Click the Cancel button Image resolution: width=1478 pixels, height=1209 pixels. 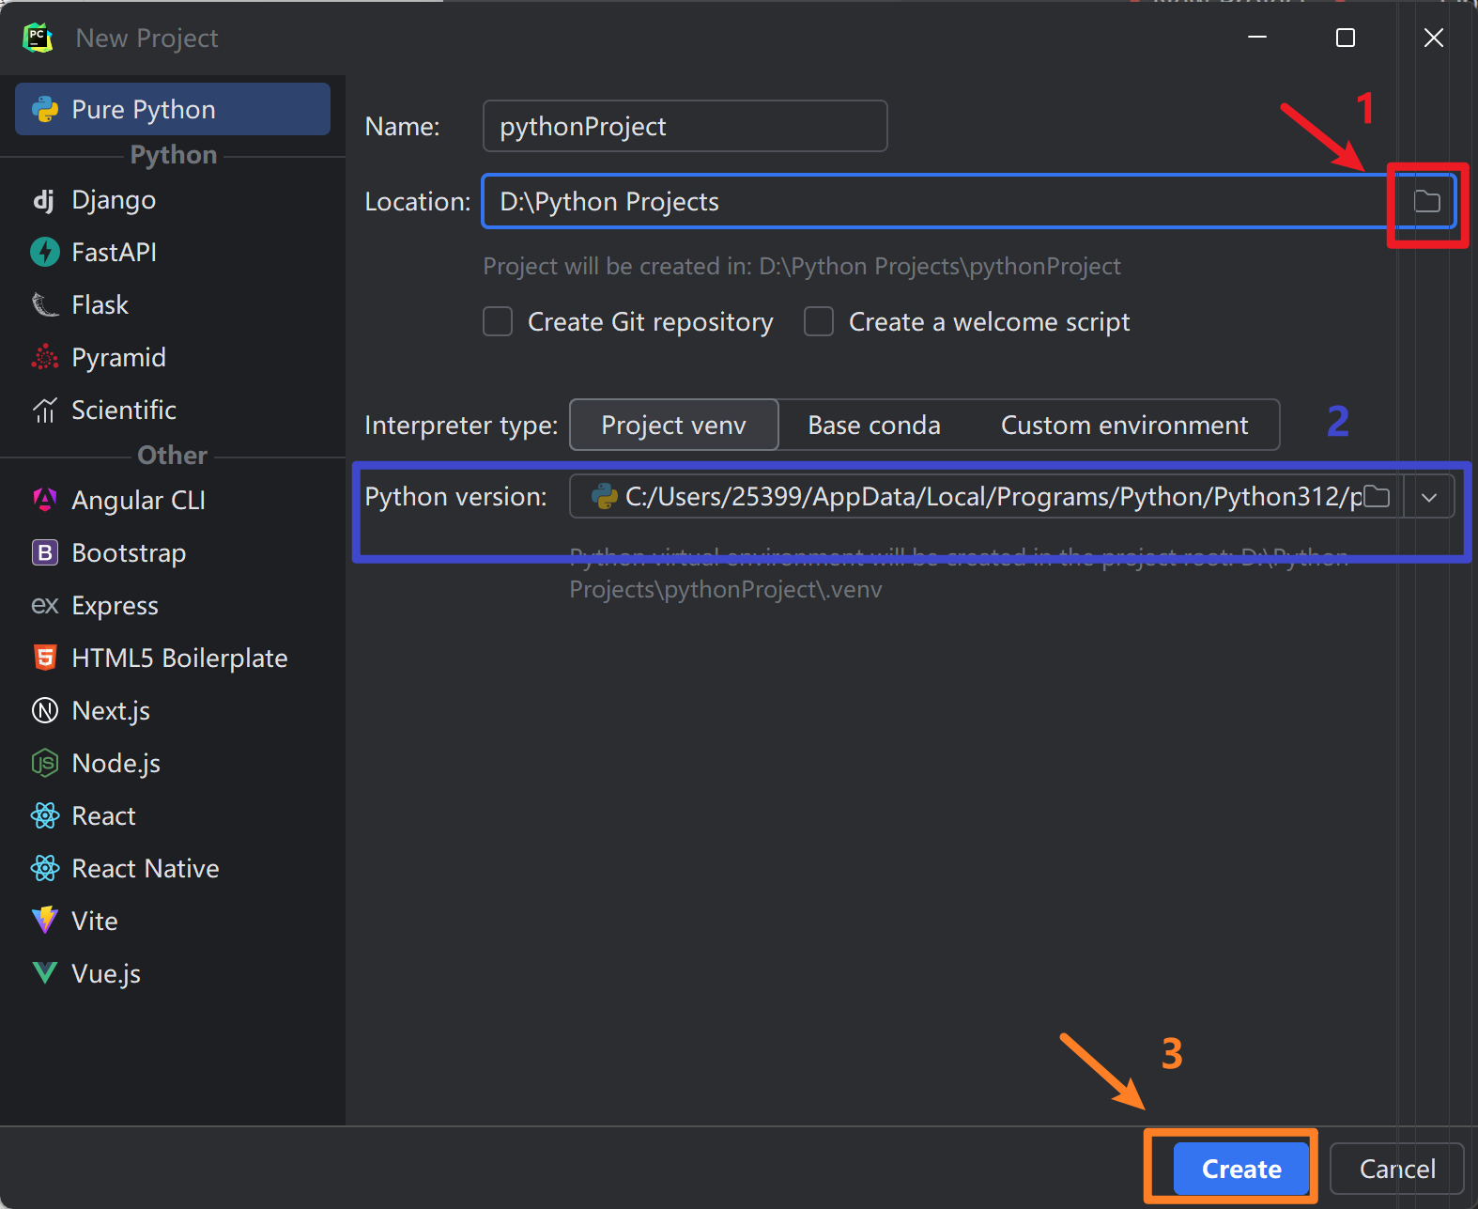tap(1397, 1169)
